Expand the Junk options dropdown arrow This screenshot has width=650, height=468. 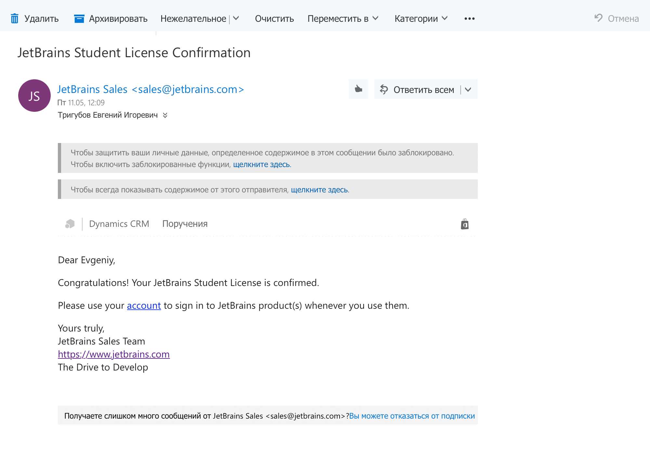coord(236,19)
